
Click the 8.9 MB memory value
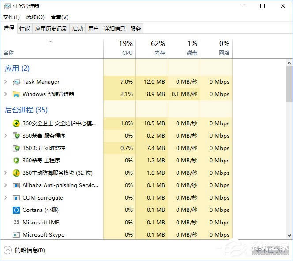click(x=156, y=94)
